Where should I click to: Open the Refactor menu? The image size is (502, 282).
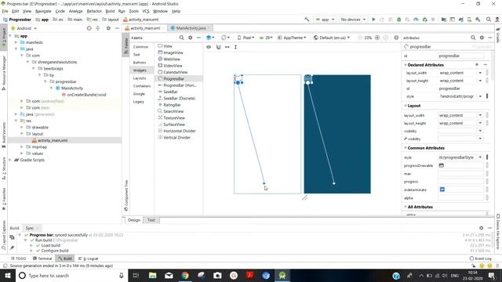(x=94, y=11)
